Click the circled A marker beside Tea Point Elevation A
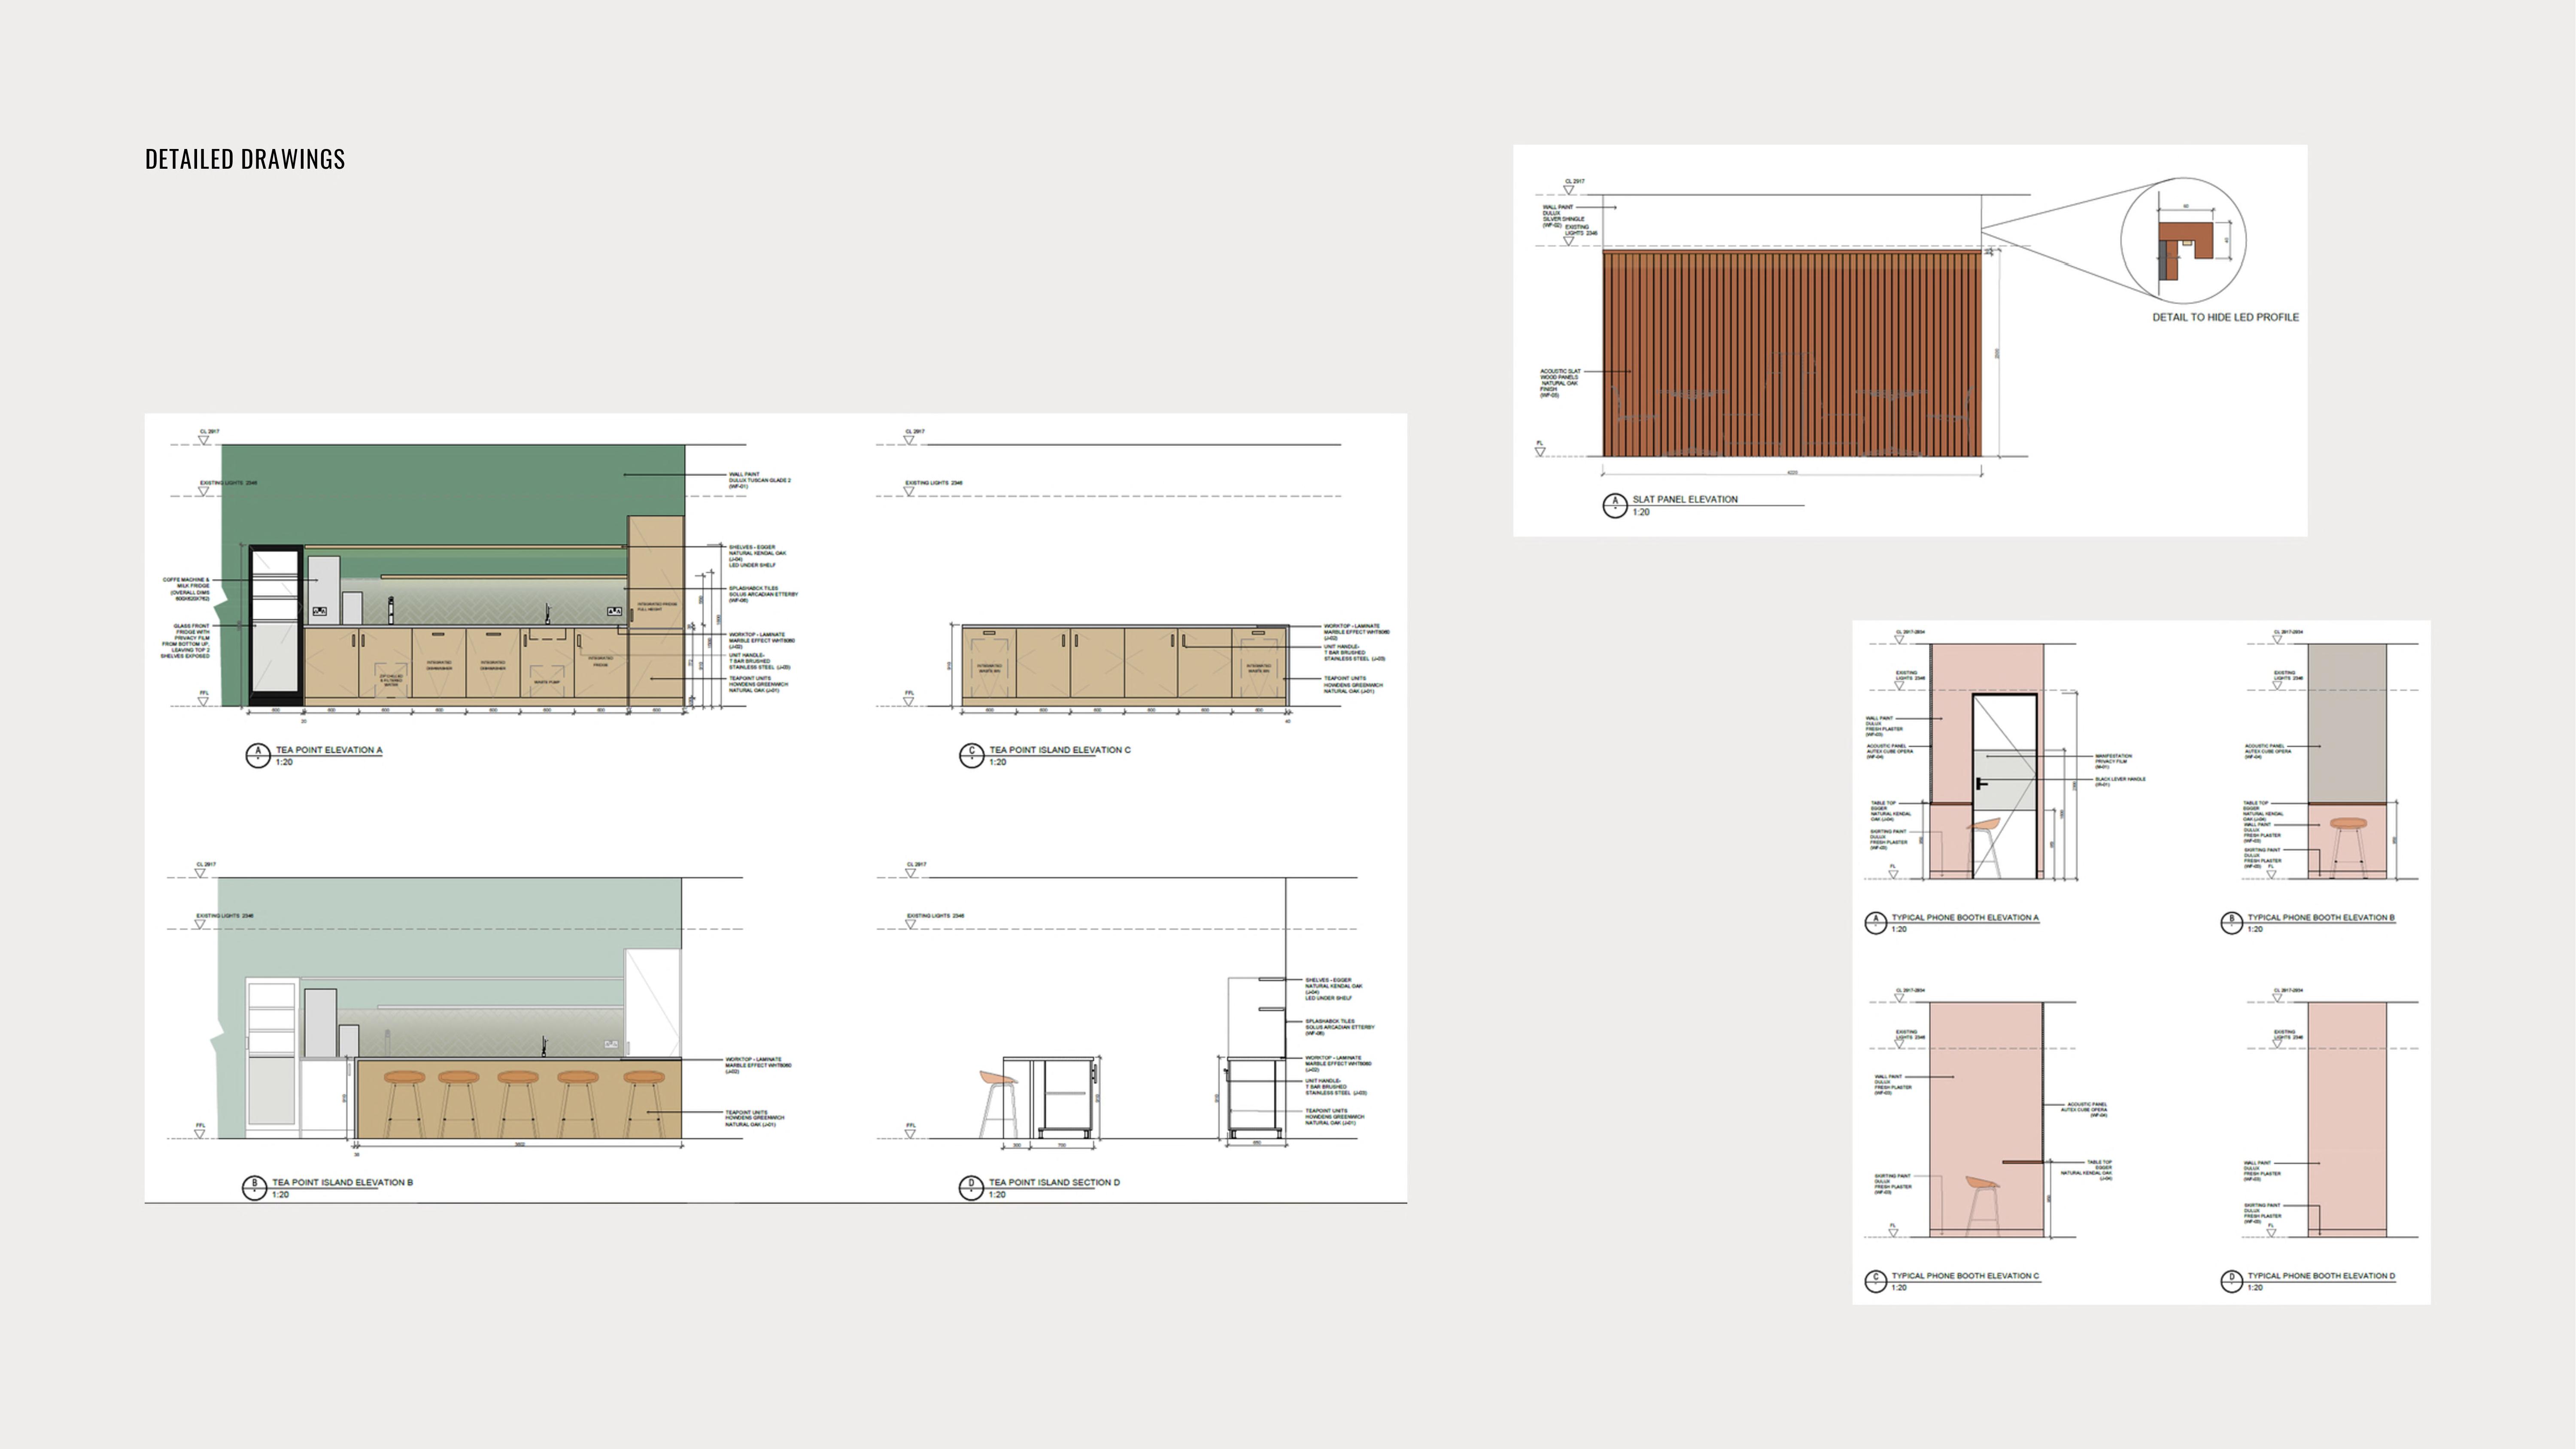The width and height of the screenshot is (2576, 1449). pos(258,755)
